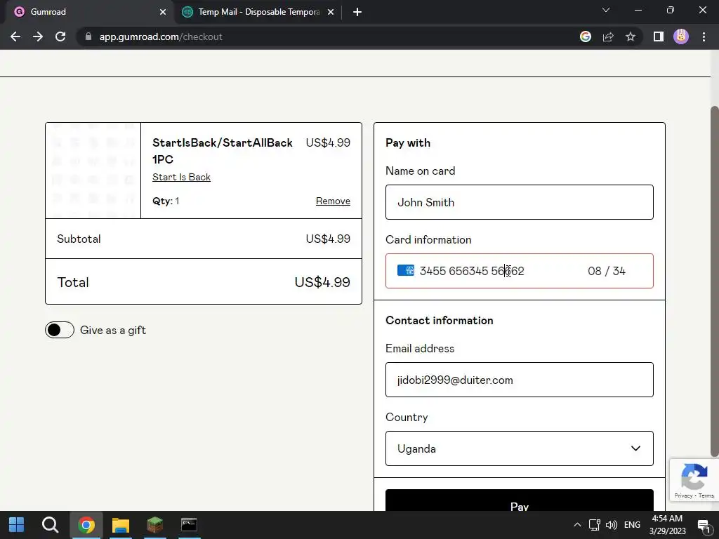The width and height of the screenshot is (719, 539).
Task: Open the Minecraft taskbar icon
Action: click(x=155, y=525)
